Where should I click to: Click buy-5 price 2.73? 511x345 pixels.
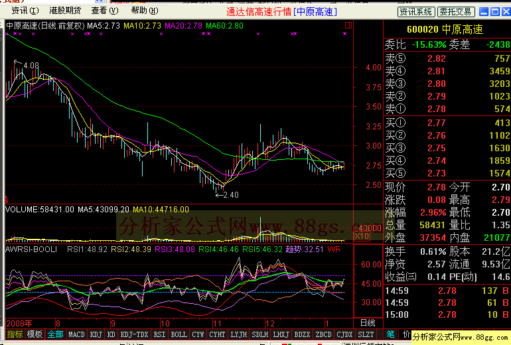tap(437, 173)
